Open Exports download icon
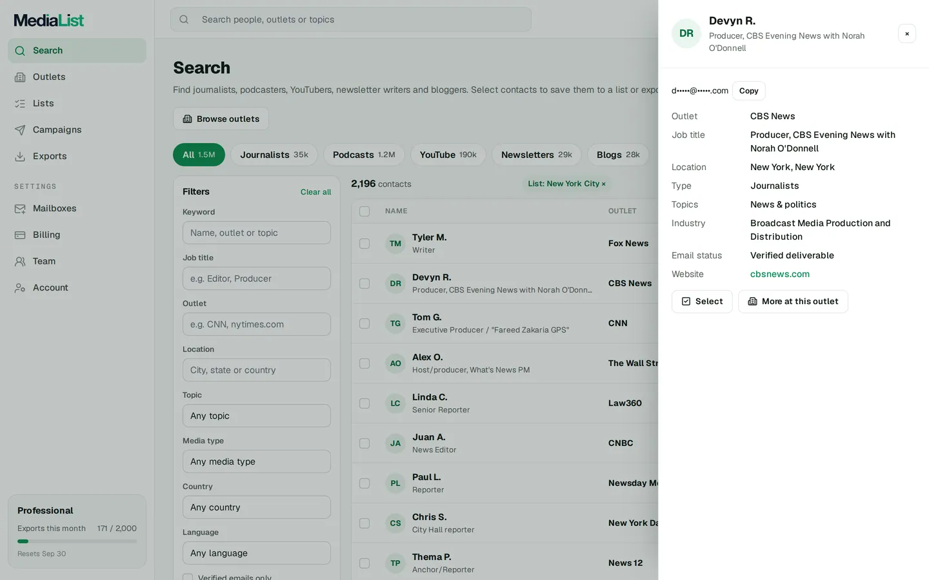 coord(21,156)
